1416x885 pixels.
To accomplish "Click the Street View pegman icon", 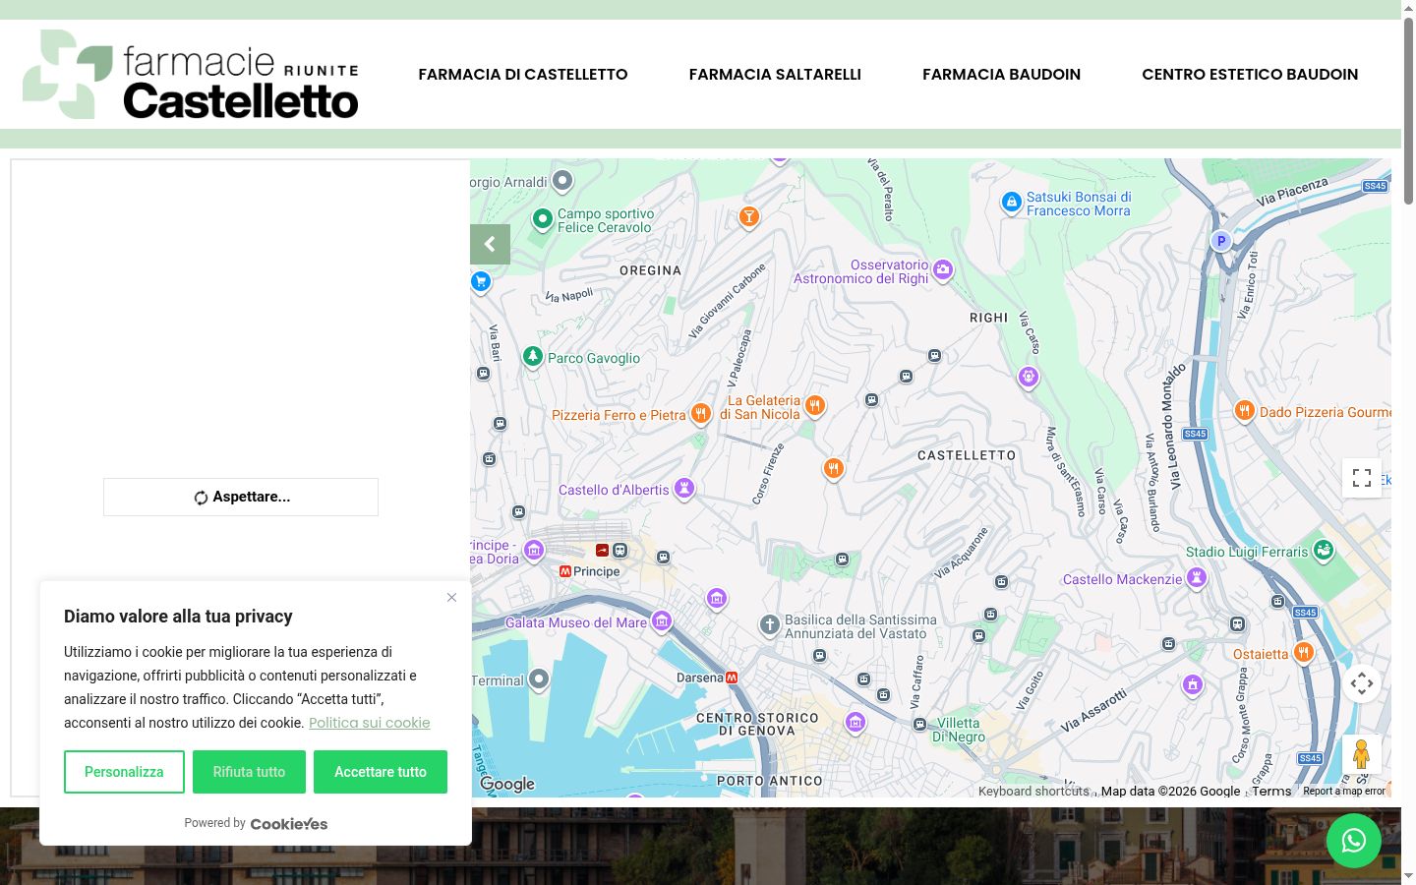I will 1362,754.
